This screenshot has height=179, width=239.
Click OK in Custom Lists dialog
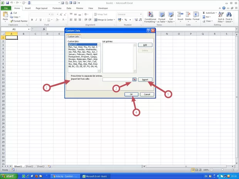click(131, 94)
